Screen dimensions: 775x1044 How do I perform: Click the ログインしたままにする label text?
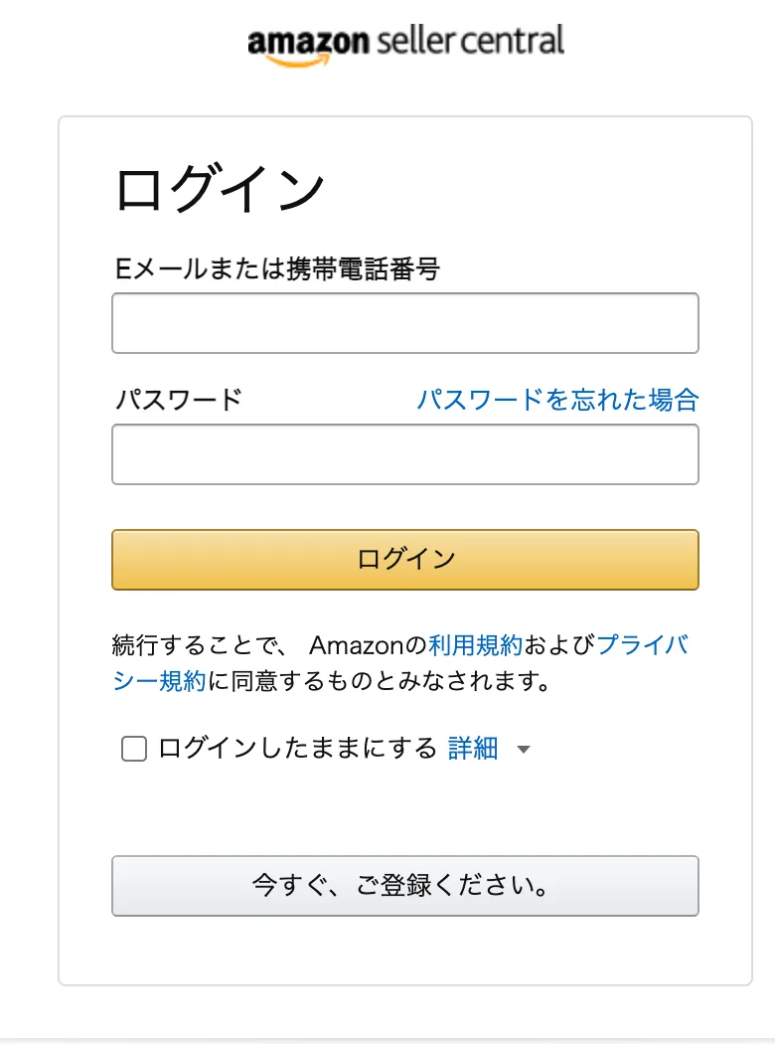tap(297, 749)
